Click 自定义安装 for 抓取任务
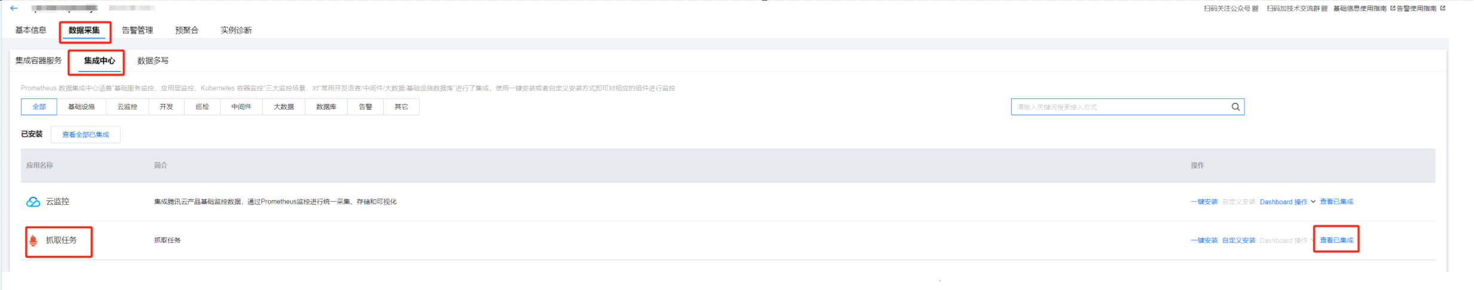This screenshot has height=290, width=1474. 1239,240
